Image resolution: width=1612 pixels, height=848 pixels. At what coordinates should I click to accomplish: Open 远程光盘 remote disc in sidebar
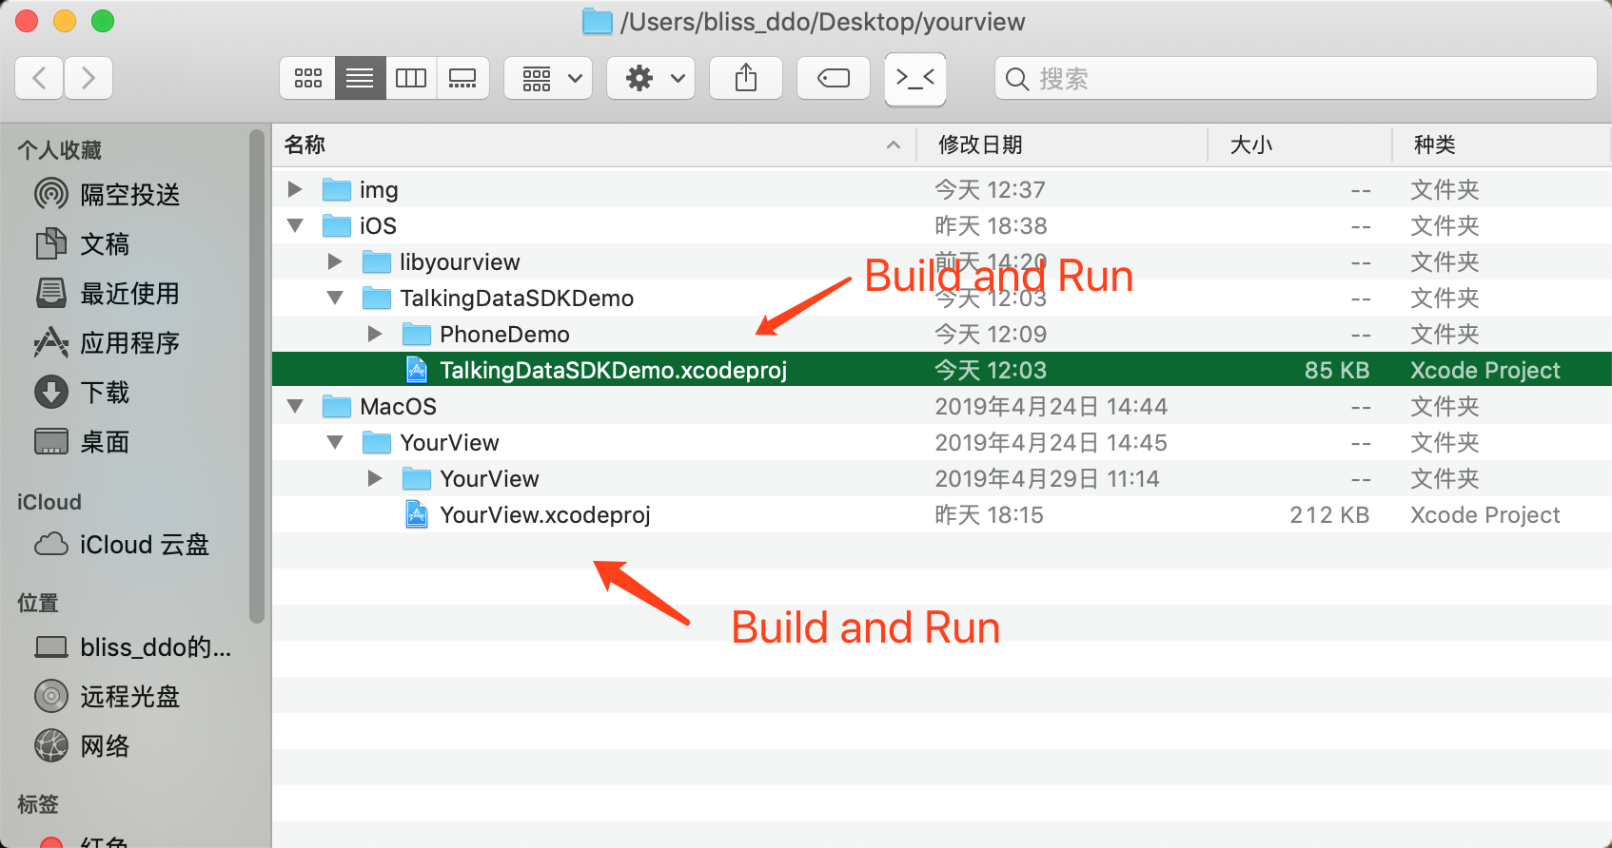coord(129,696)
